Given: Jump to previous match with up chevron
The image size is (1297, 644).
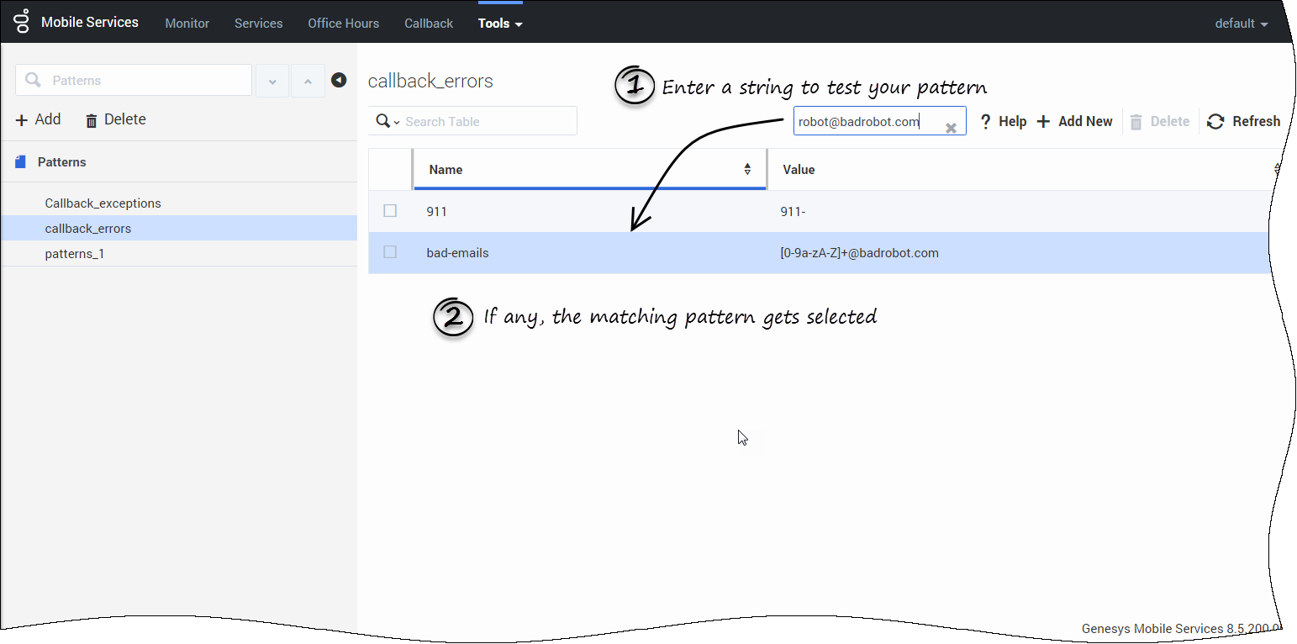Looking at the screenshot, I should [x=308, y=81].
